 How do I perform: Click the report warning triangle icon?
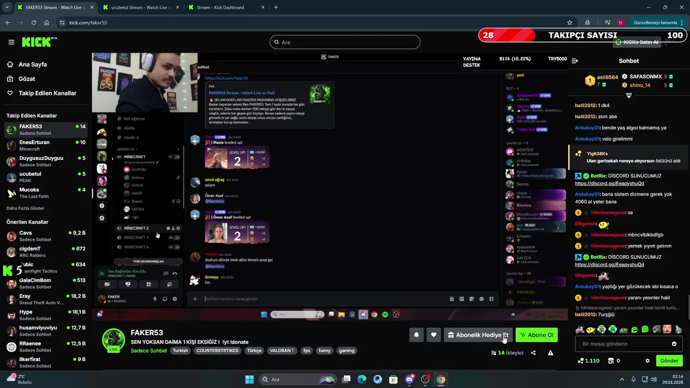click(550, 353)
